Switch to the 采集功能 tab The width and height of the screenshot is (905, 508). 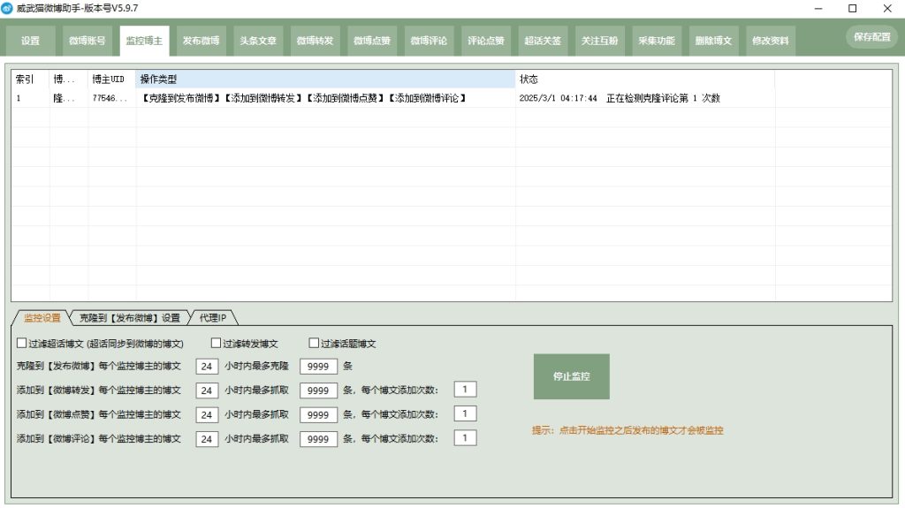(656, 41)
